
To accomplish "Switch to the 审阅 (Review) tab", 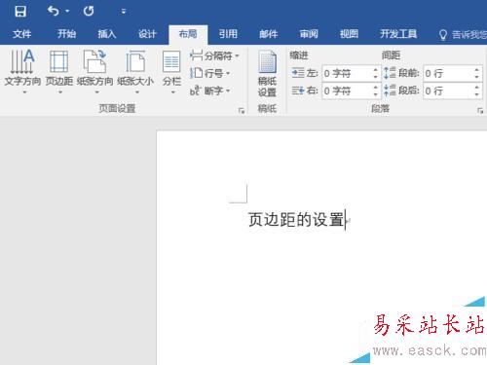I will click(x=309, y=34).
